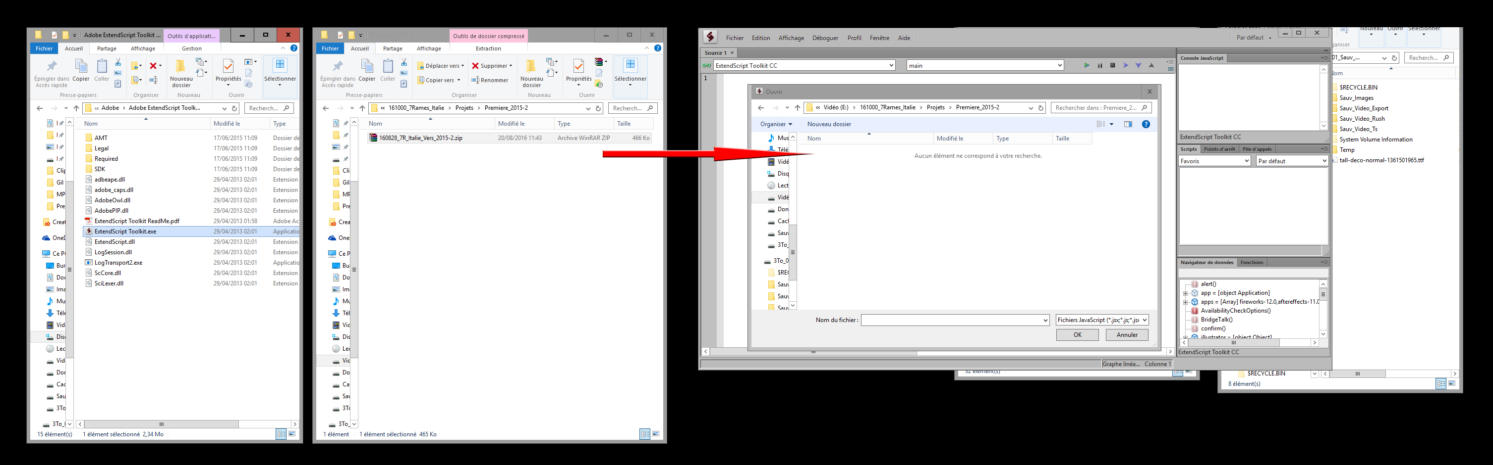Open the Gestion tab in Adobe explorer window

tap(192, 48)
